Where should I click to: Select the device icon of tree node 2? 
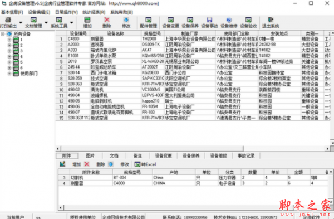pos(16,45)
